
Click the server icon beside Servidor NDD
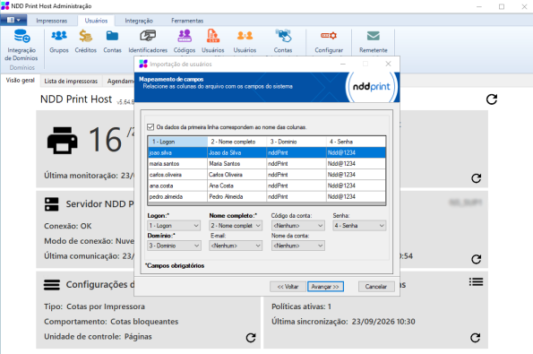(x=52, y=204)
